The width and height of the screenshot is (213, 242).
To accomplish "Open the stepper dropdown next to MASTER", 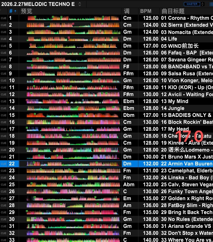I will tap(203, 4).
